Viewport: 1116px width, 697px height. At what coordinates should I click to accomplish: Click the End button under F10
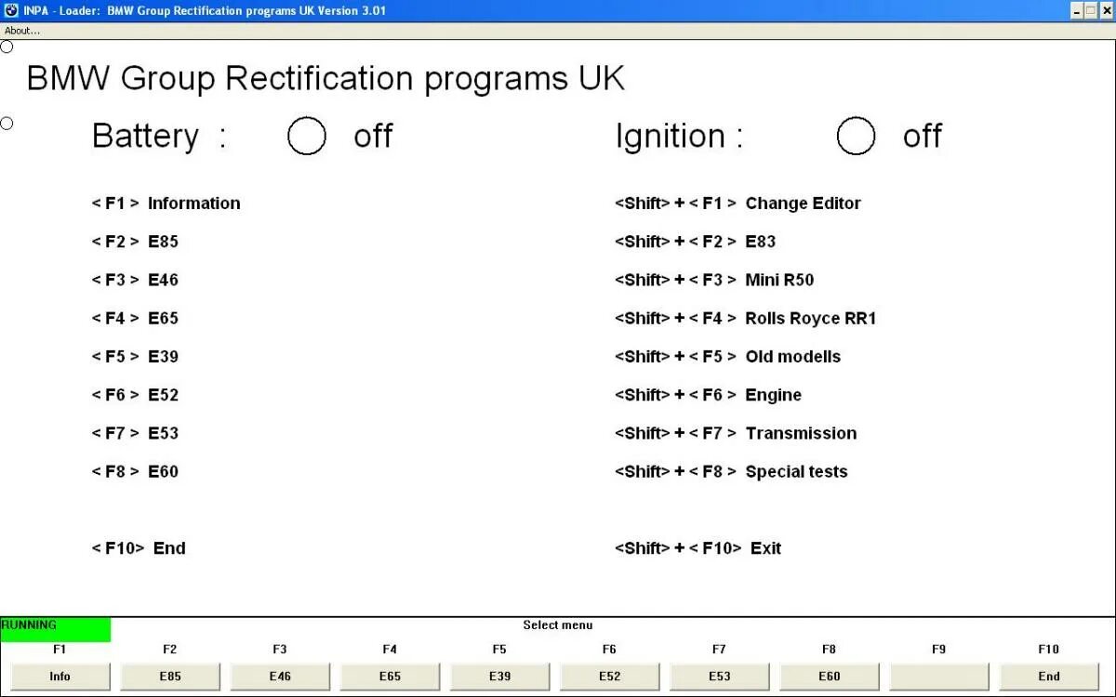(x=1049, y=677)
